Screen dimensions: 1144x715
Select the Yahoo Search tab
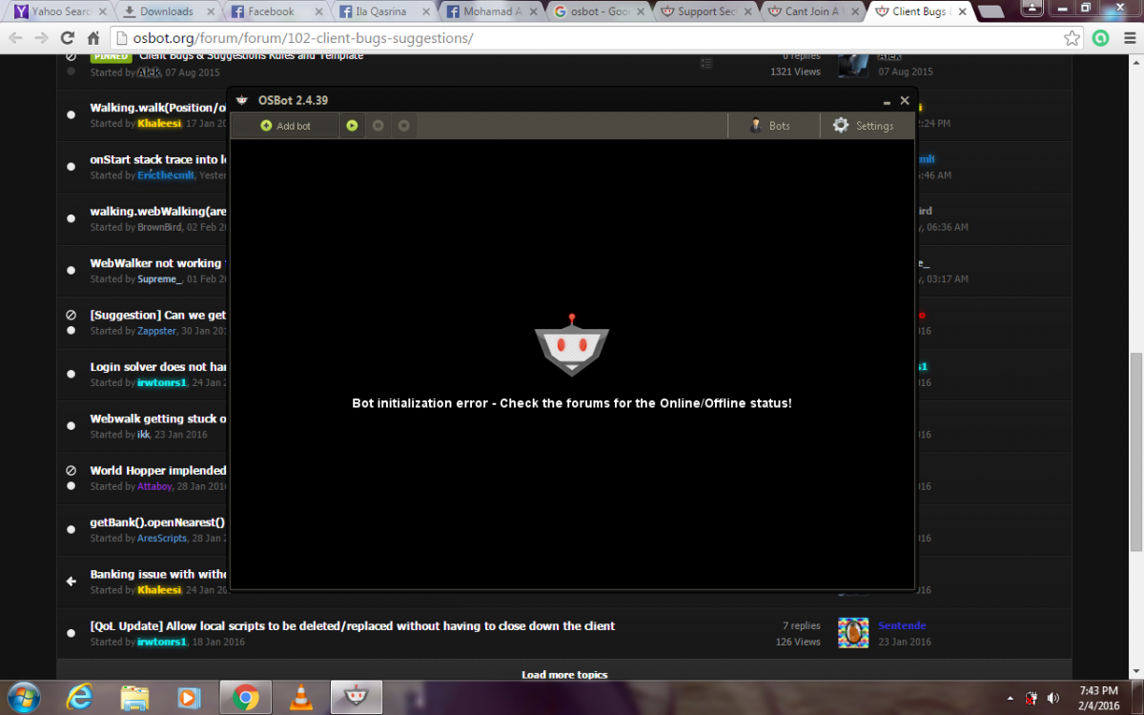pos(55,11)
